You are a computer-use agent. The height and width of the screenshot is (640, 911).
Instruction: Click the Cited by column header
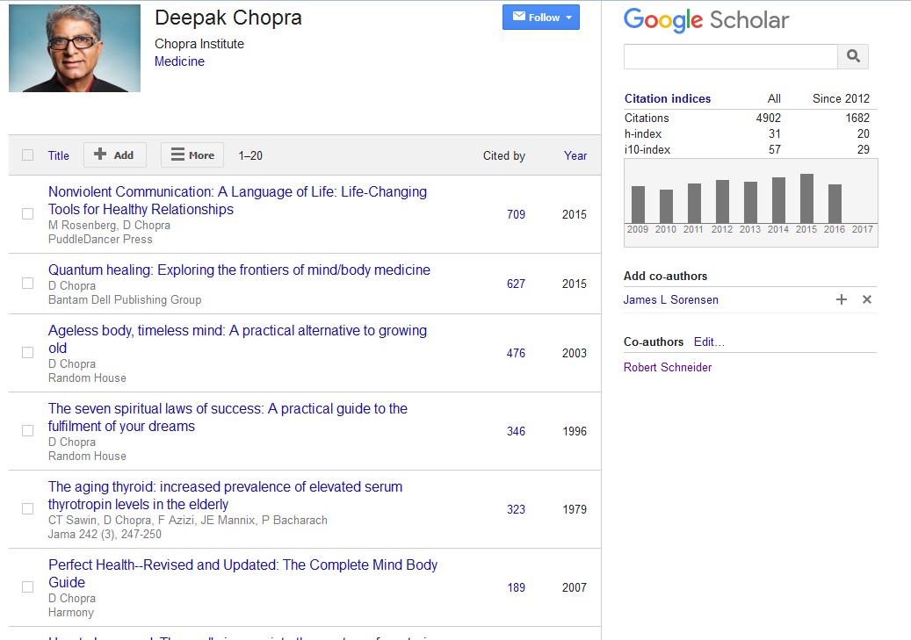(x=503, y=155)
